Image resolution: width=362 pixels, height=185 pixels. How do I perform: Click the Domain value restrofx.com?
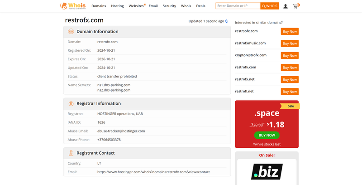[x=107, y=42]
